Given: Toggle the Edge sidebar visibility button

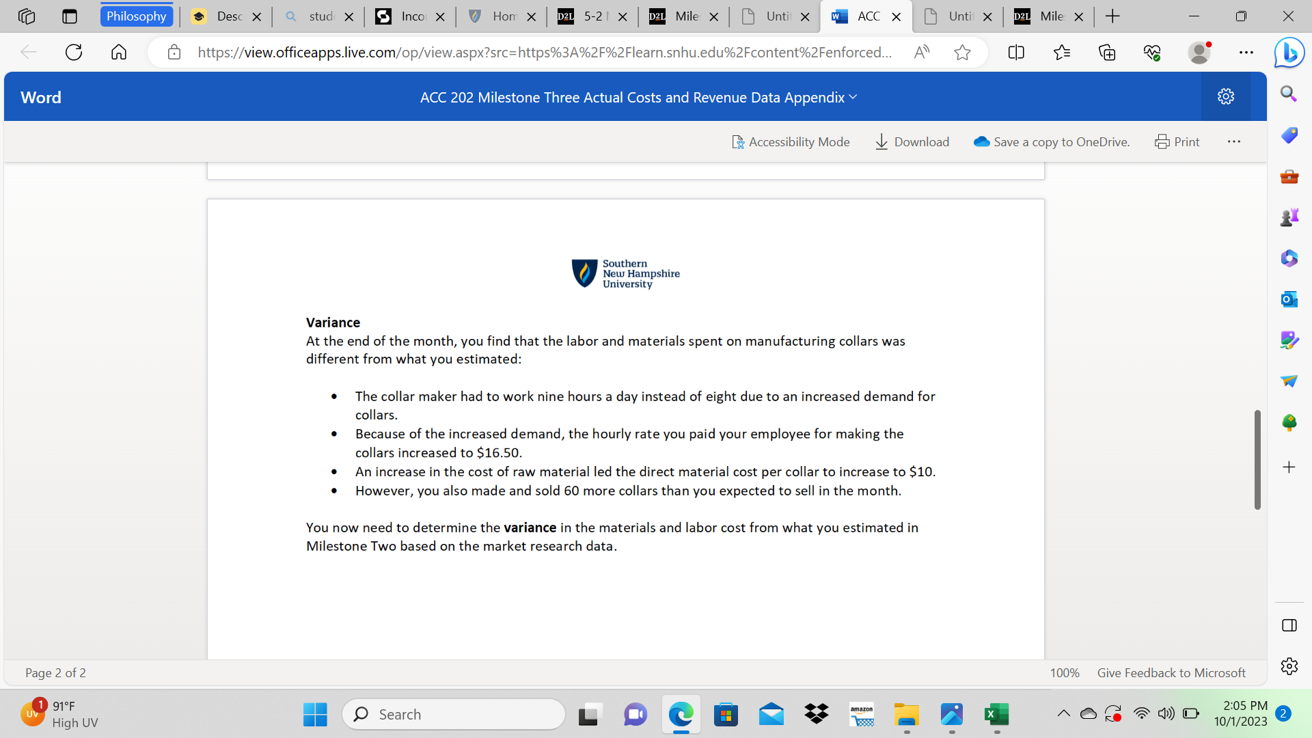Looking at the screenshot, I should click(1289, 625).
